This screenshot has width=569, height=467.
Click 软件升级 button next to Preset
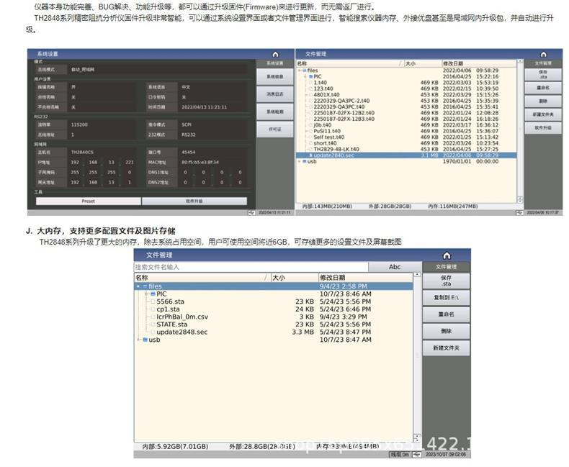click(194, 201)
